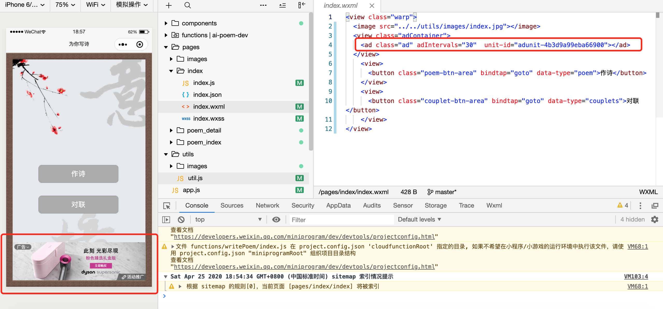This screenshot has height=309, width=663.
Task: Click the warning count indicator showing 4
Action: pyautogui.click(x=623, y=205)
